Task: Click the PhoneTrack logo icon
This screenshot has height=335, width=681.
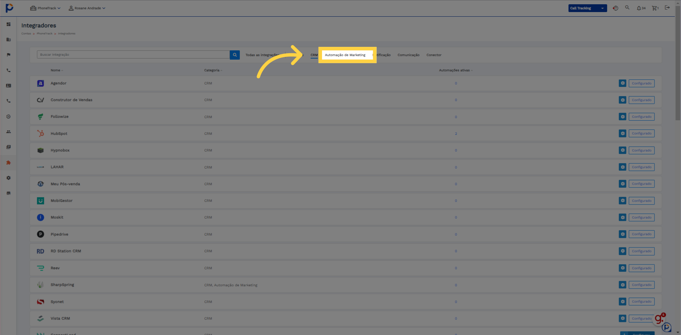Action: 10,8
